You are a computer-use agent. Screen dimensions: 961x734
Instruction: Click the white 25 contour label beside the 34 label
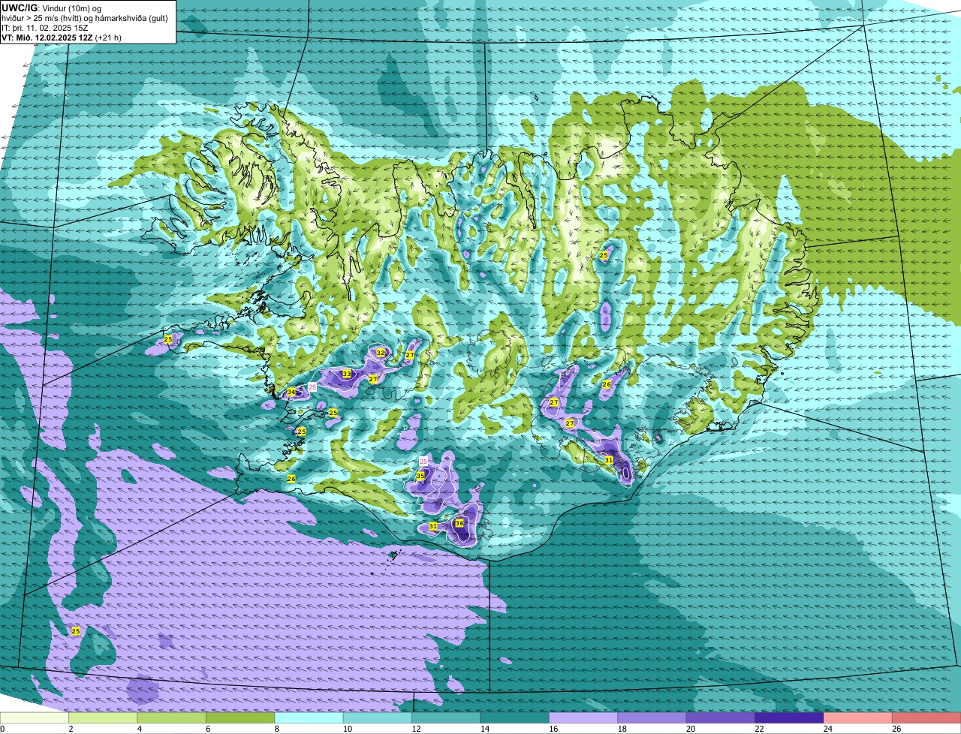tap(312, 387)
